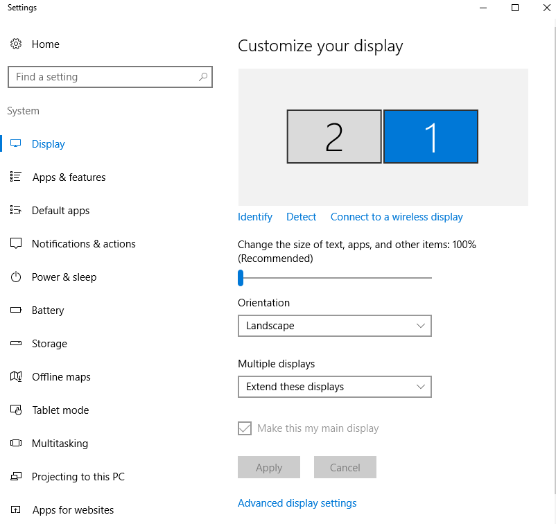
Task: Click the Offline maps icon
Action: click(x=16, y=376)
